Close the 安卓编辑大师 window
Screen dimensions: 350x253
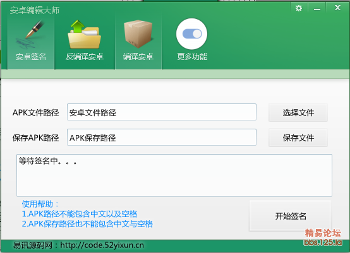click(338, 8)
